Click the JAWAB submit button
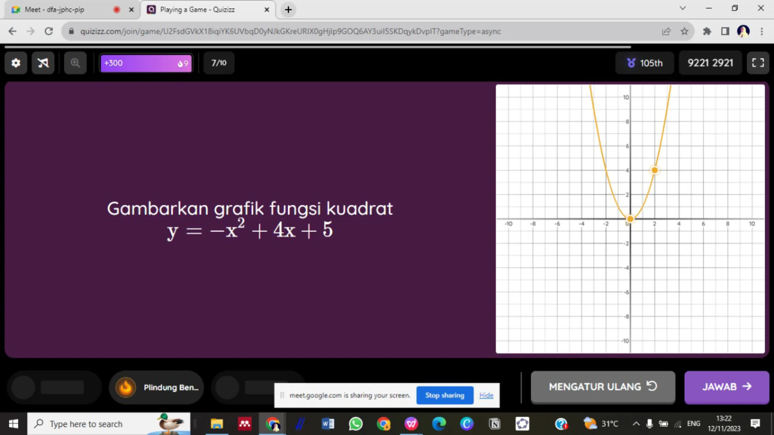The image size is (774, 435). [727, 387]
